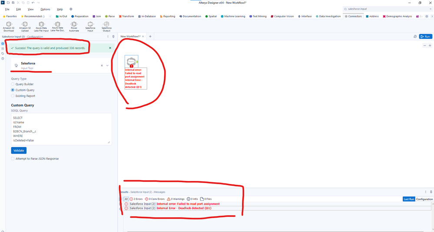
Task: Enable Attempt to Parse JSON Response
Action: [x=13, y=158]
